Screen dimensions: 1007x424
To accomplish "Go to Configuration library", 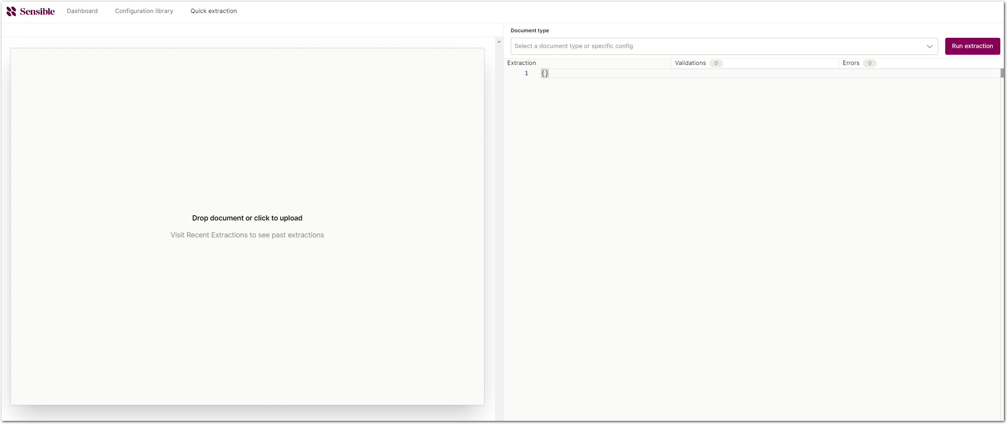I will point(144,11).
